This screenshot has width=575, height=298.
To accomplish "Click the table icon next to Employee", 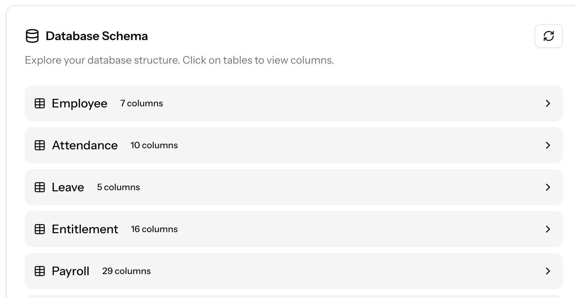I will tap(40, 103).
